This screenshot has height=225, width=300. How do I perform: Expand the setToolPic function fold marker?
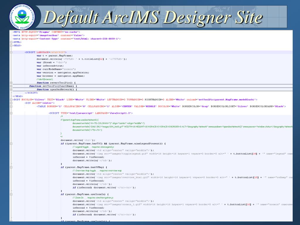coord(11,86)
